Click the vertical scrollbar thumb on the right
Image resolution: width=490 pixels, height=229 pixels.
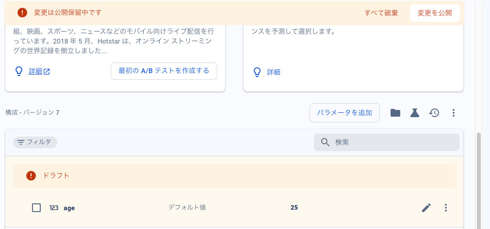480,179
